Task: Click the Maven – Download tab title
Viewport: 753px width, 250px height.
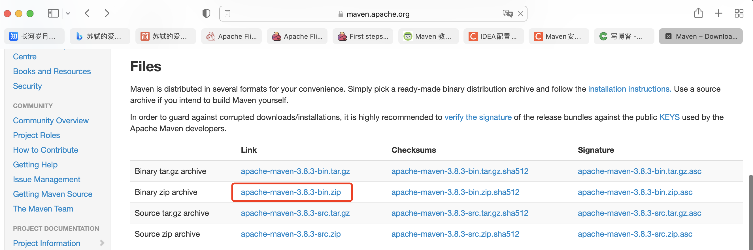Action: coord(706,36)
